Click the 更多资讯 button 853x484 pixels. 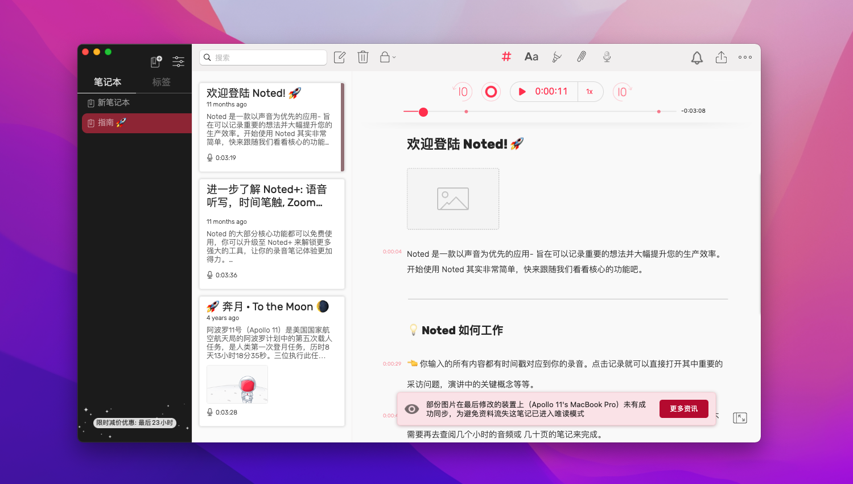point(683,409)
